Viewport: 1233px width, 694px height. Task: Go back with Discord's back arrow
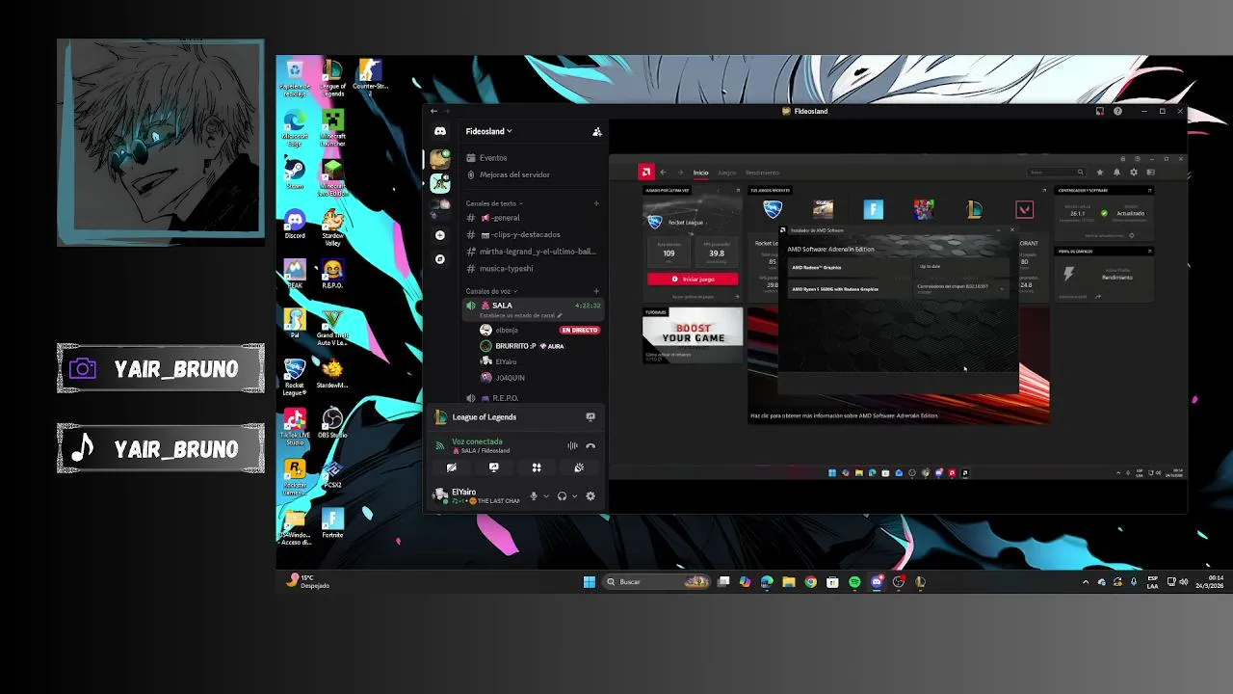pyautogui.click(x=433, y=111)
